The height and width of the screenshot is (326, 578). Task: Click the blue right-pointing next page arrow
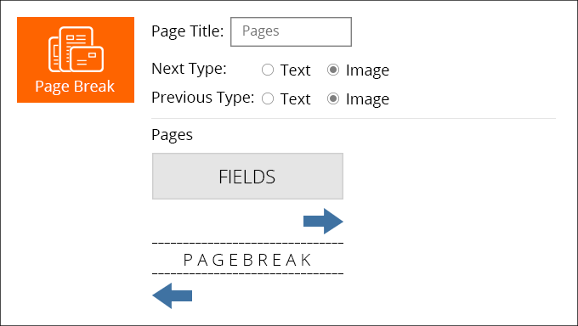323,221
